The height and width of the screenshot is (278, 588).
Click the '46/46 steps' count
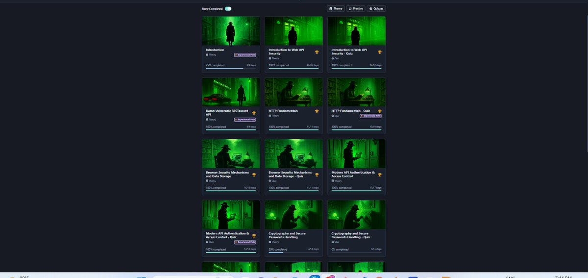click(x=313, y=65)
